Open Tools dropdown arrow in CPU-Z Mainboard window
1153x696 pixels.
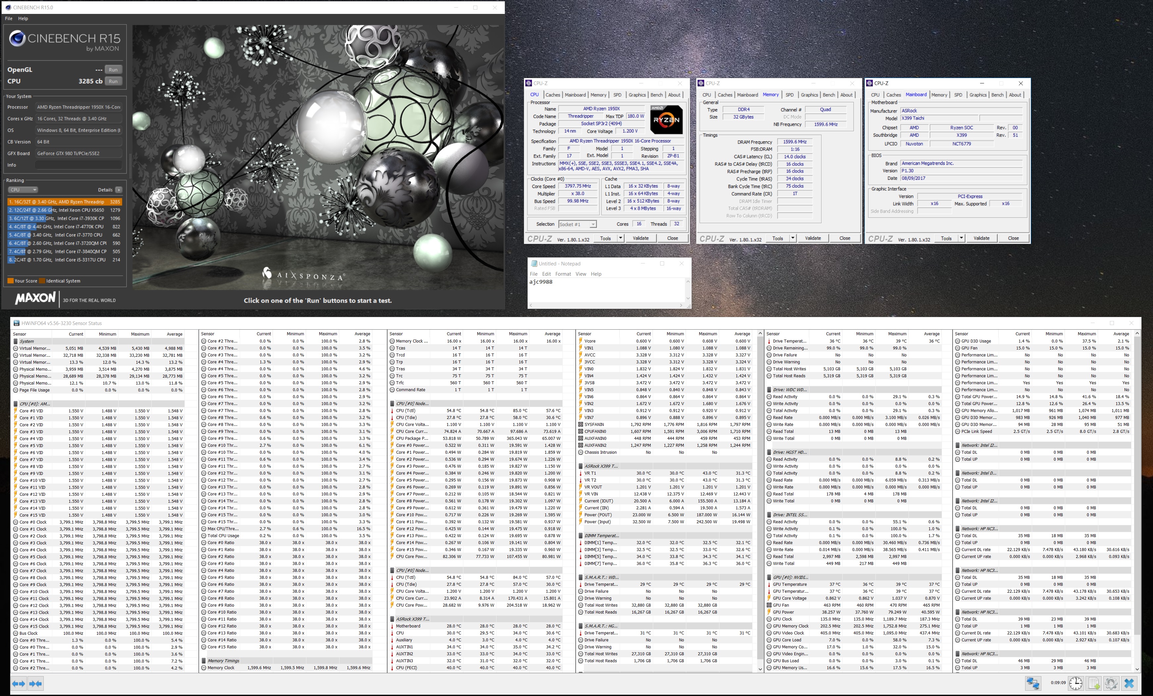click(x=961, y=238)
